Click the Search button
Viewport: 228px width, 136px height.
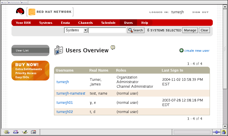point(136,30)
